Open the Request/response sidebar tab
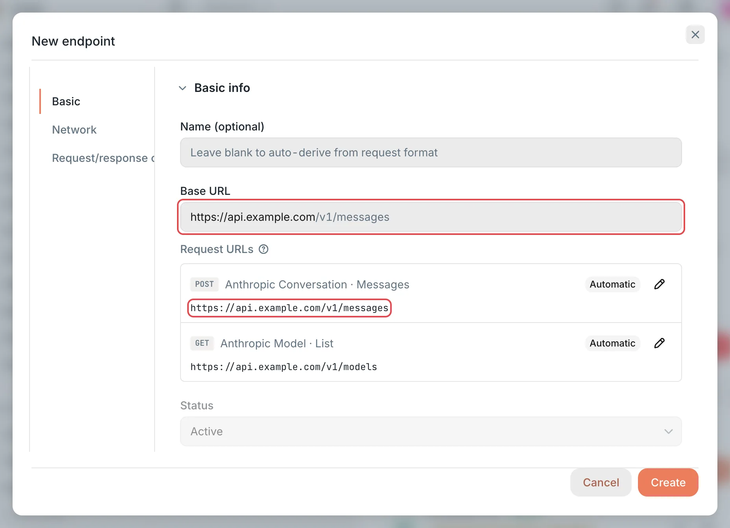Image resolution: width=730 pixels, height=528 pixels. (103, 158)
